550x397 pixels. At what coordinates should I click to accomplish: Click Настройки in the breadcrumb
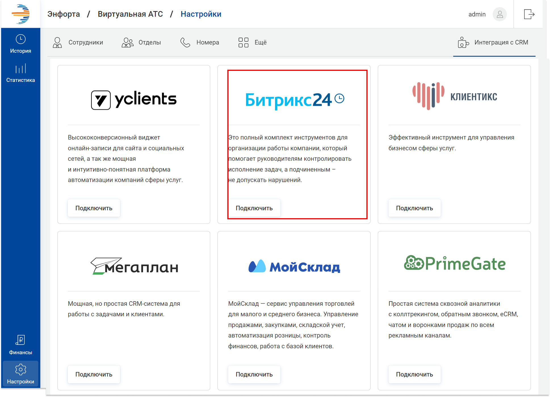coord(201,14)
